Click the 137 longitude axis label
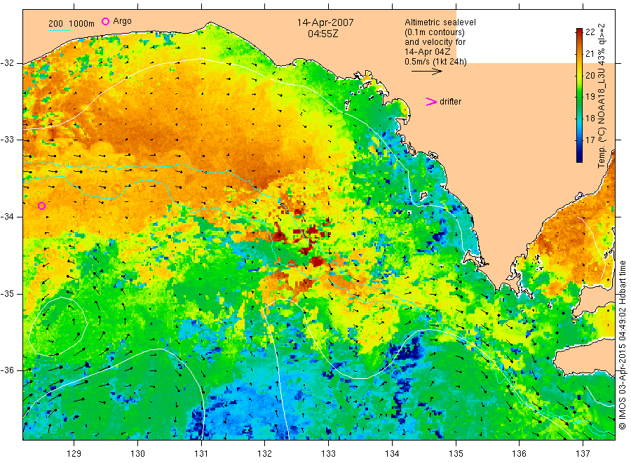This screenshot has width=631, height=463. [x=583, y=454]
